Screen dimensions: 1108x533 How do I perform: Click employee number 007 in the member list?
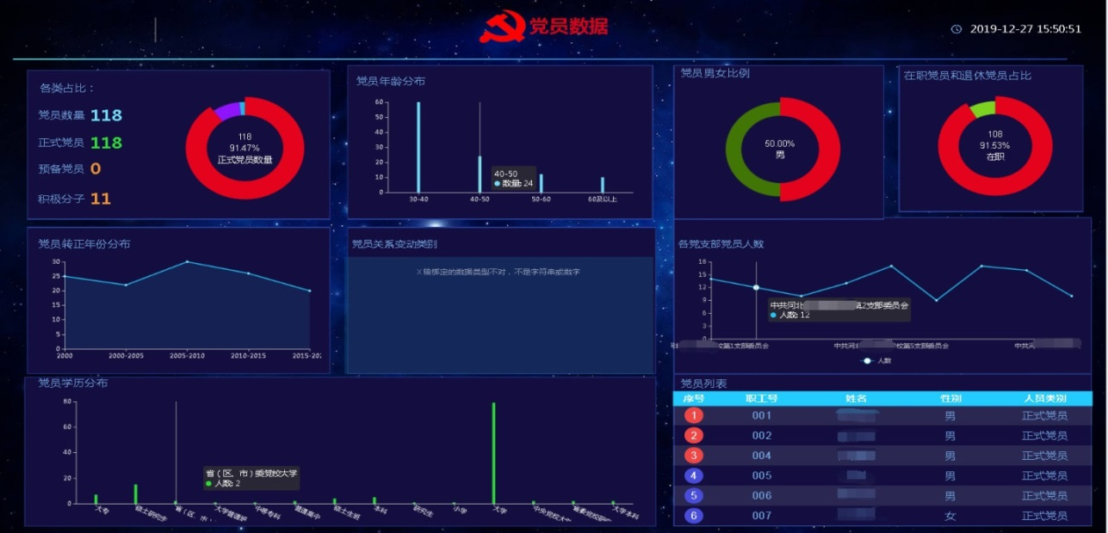[x=762, y=516]
